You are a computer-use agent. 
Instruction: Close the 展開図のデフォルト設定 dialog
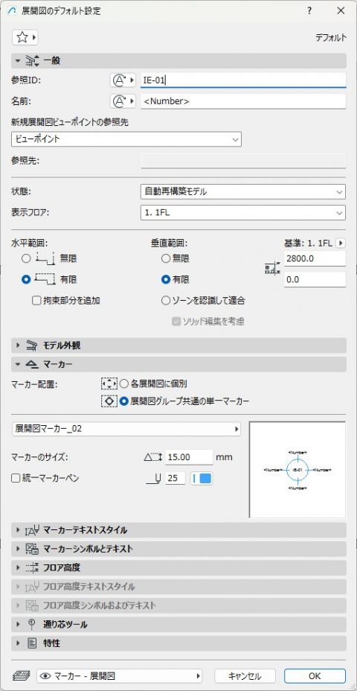(341, 11)
